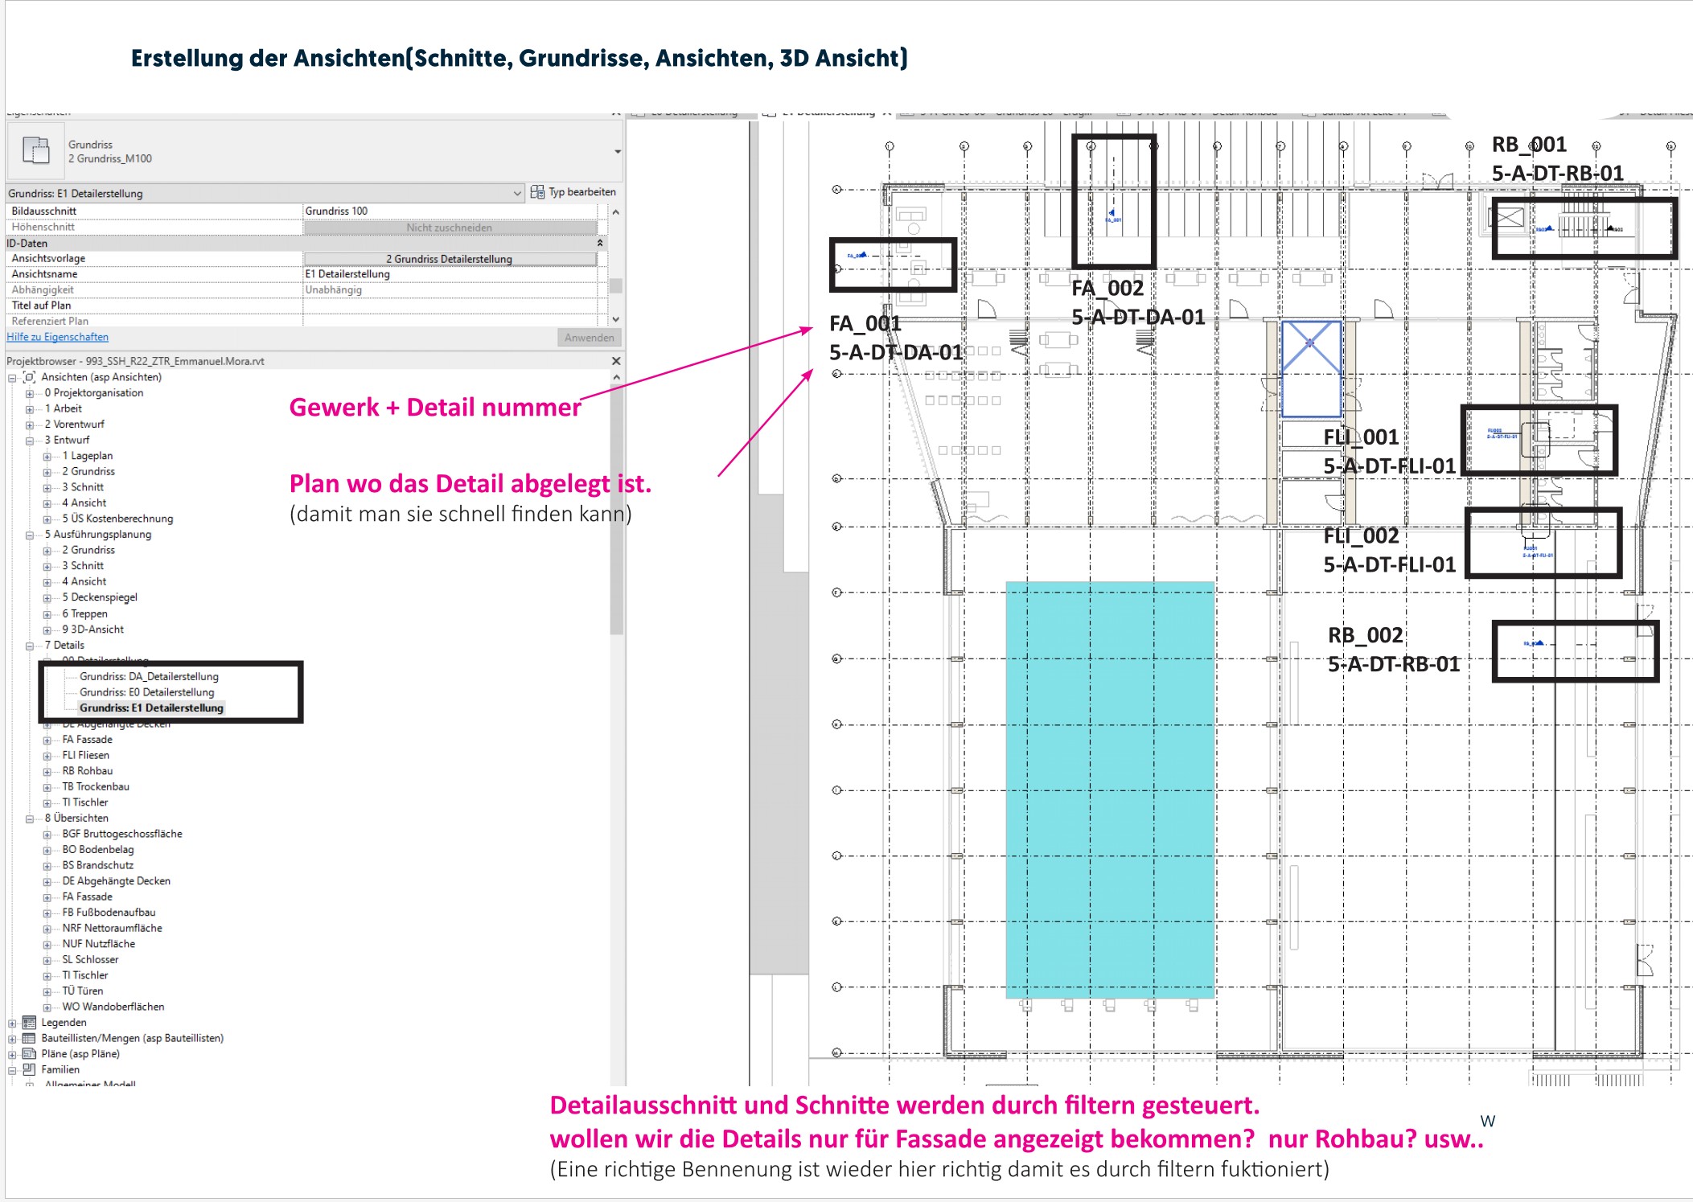
Task: Select 'Grundriss: DA_Detailerstellung' in the browser tree
Action: click(149, 677)
